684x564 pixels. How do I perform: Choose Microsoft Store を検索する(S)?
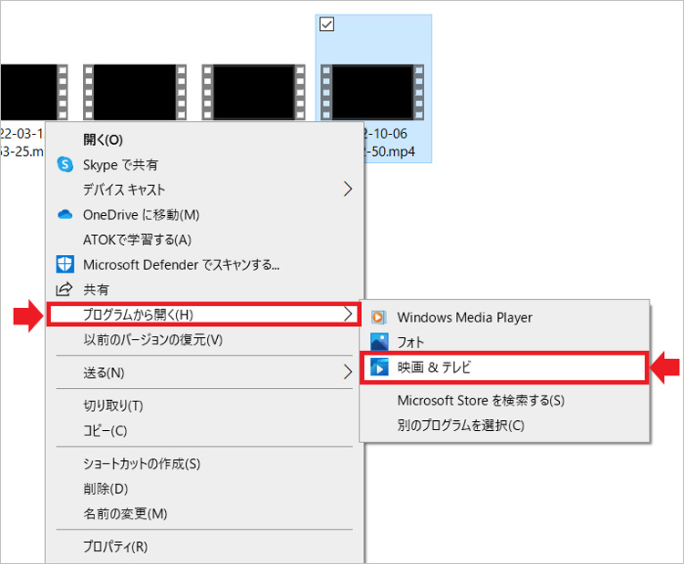click(504, 400)
